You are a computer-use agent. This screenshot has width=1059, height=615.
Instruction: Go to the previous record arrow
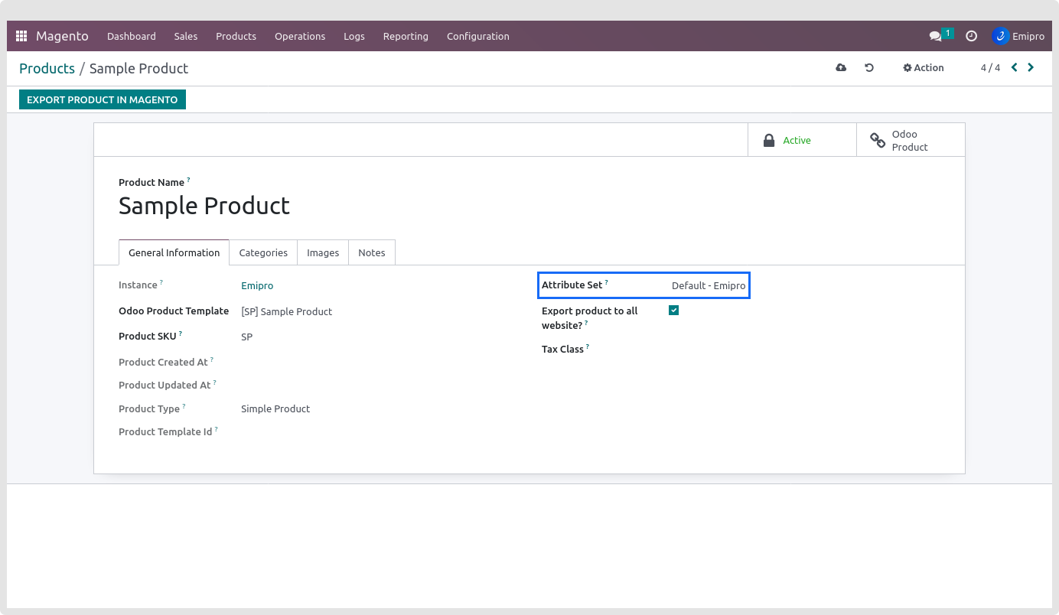[1015, 67]
